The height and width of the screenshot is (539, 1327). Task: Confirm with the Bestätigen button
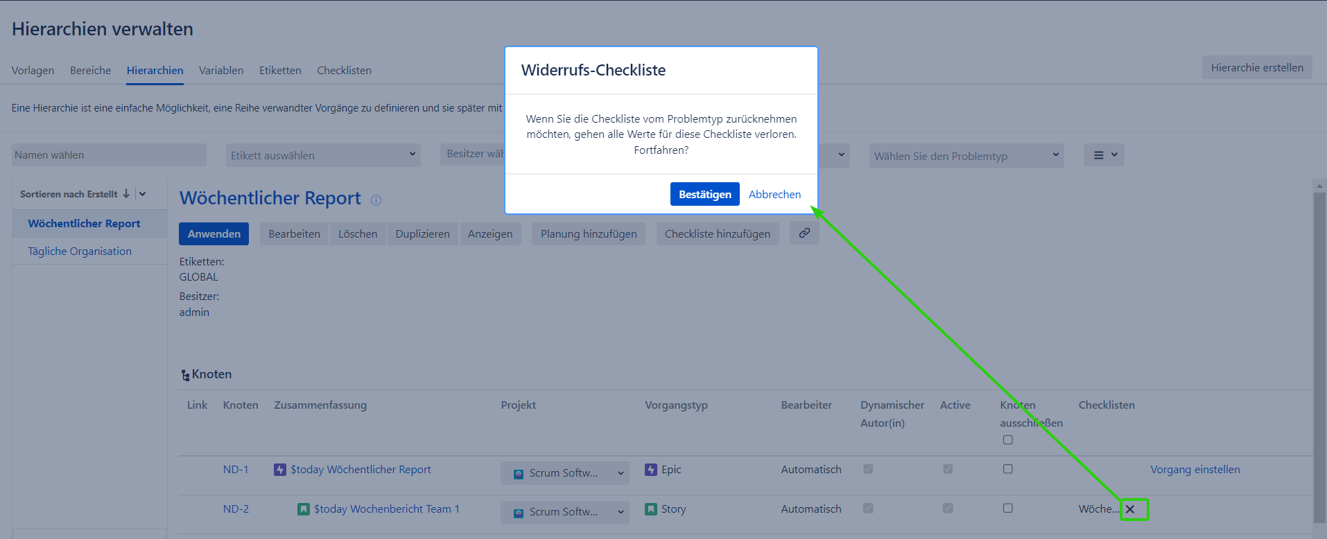point(704,195)
